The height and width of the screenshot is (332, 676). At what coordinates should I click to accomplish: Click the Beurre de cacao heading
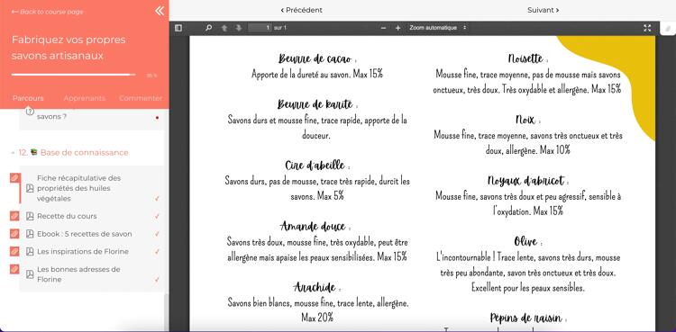pyautogui.click(x=317, y=58)
